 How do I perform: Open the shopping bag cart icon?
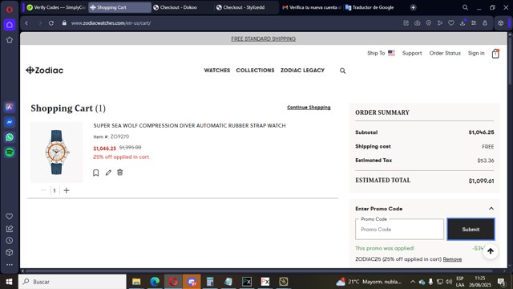495,54
